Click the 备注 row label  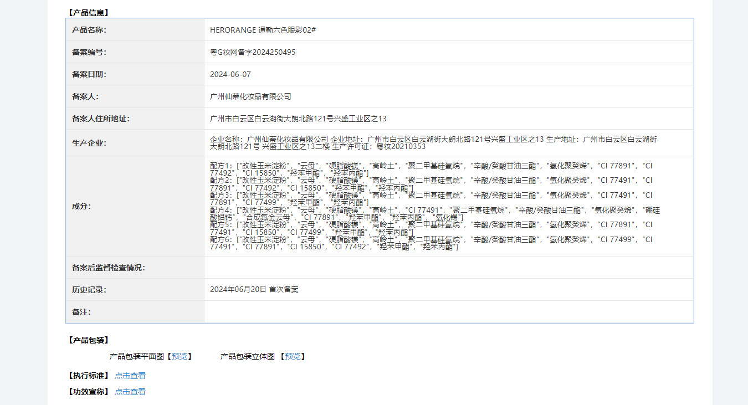pyautogui.click(x=81, y=312)
